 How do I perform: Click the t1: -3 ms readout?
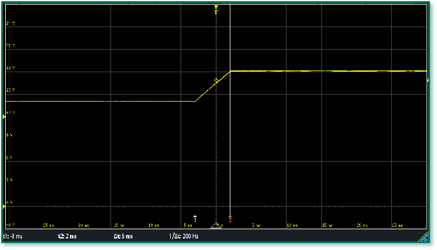point(13,237)
